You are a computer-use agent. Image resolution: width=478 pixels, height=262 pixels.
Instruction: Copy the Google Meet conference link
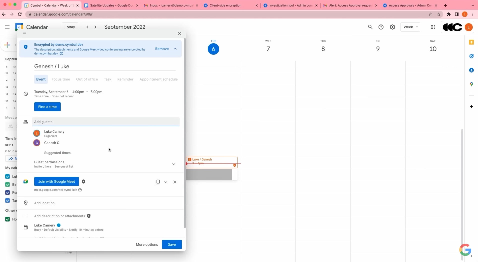coord(157,182)
